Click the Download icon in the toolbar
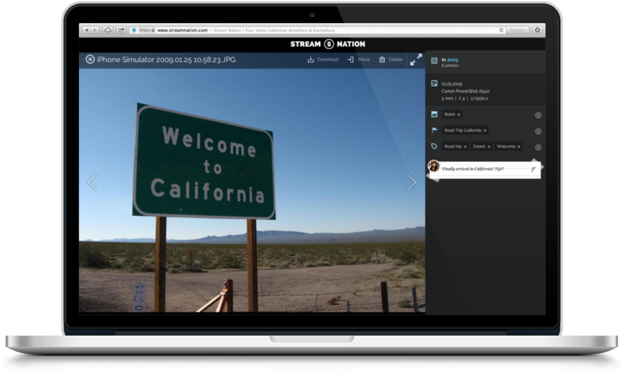Viewport: 623px width, 376px height. 311,59
